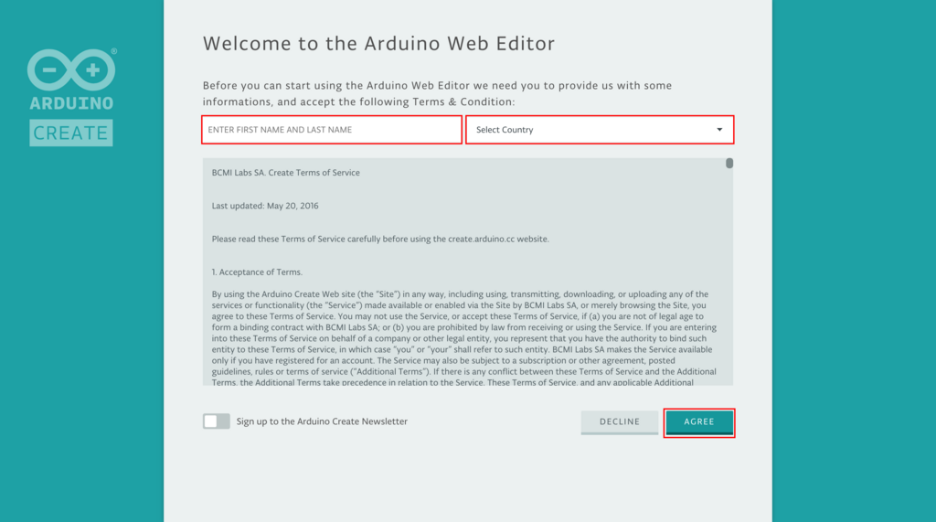Toggle the Arduino Create Newsletter switch
Screen dimensions: 936x522
pos(216,421)
